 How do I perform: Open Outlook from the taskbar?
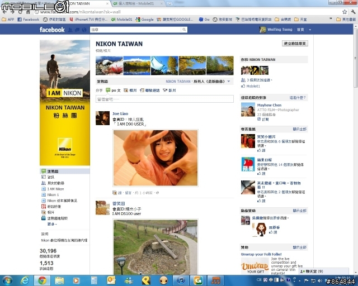point(111,280)
